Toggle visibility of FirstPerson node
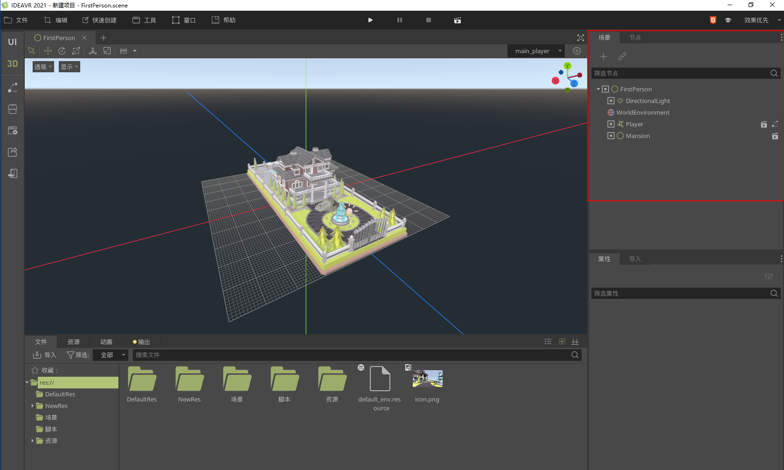The image size is (784, 470). tap(605, 89)
